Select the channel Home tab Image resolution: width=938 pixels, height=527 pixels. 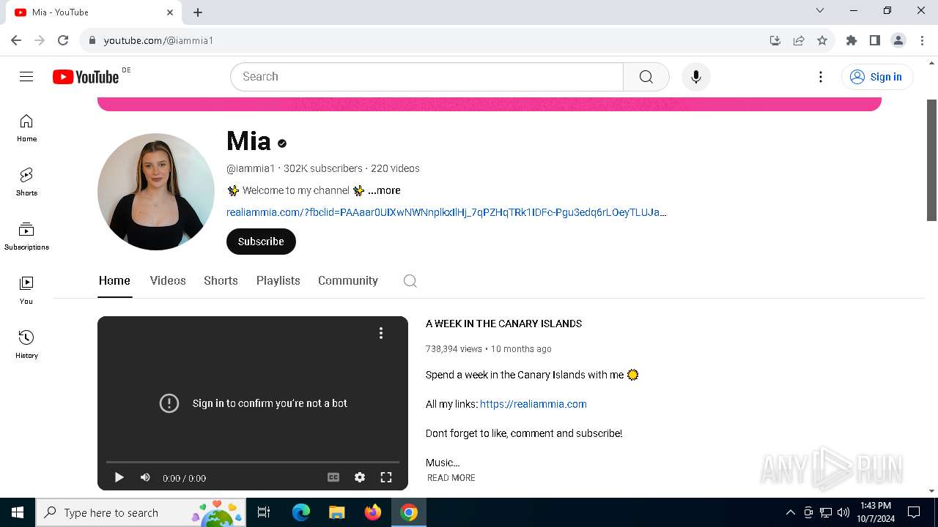pos(114,280)
